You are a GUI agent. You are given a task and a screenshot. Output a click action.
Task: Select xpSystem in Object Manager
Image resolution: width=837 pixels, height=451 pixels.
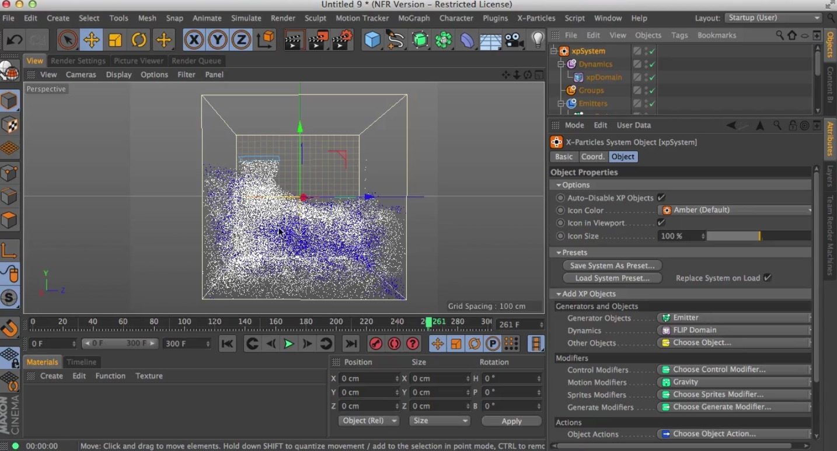(x=588, y=51)
